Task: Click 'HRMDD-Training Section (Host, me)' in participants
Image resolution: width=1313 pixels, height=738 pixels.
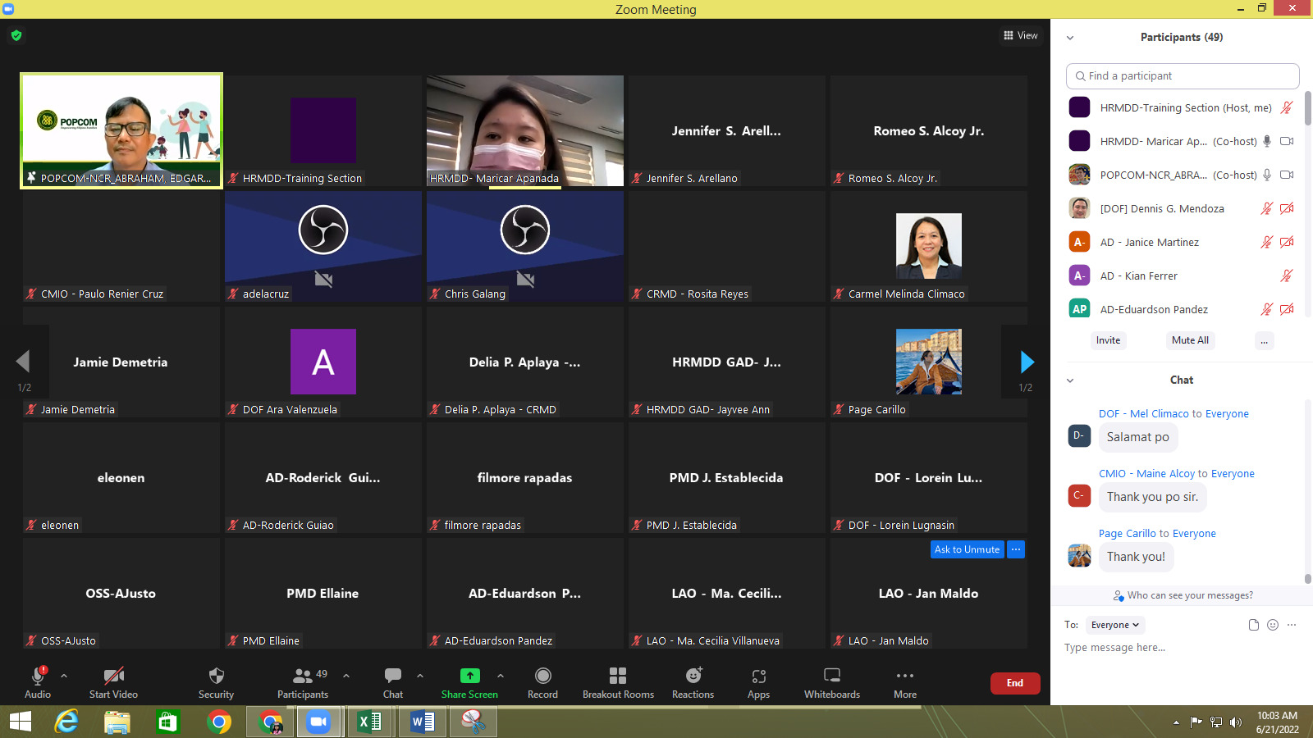Action: [x=1185, y=107]
